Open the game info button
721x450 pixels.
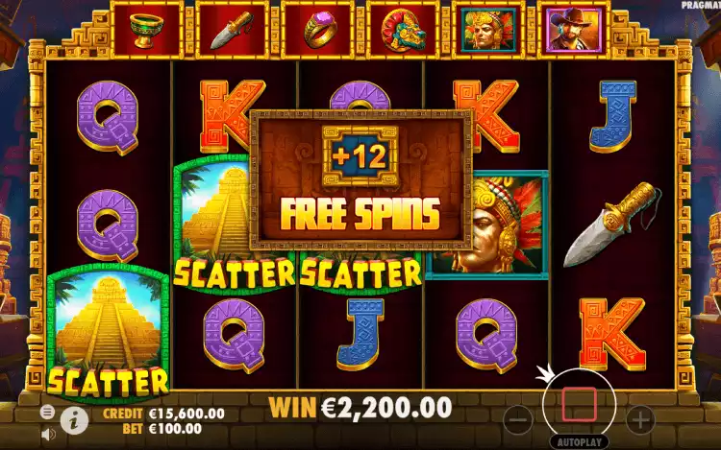tap(74, 419)
